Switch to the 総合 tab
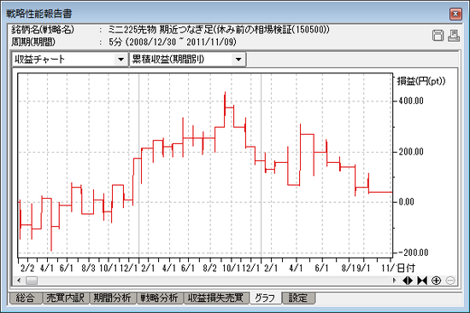Image resolution: width=470 pixels, height=313 pixels. click(25, 298)
